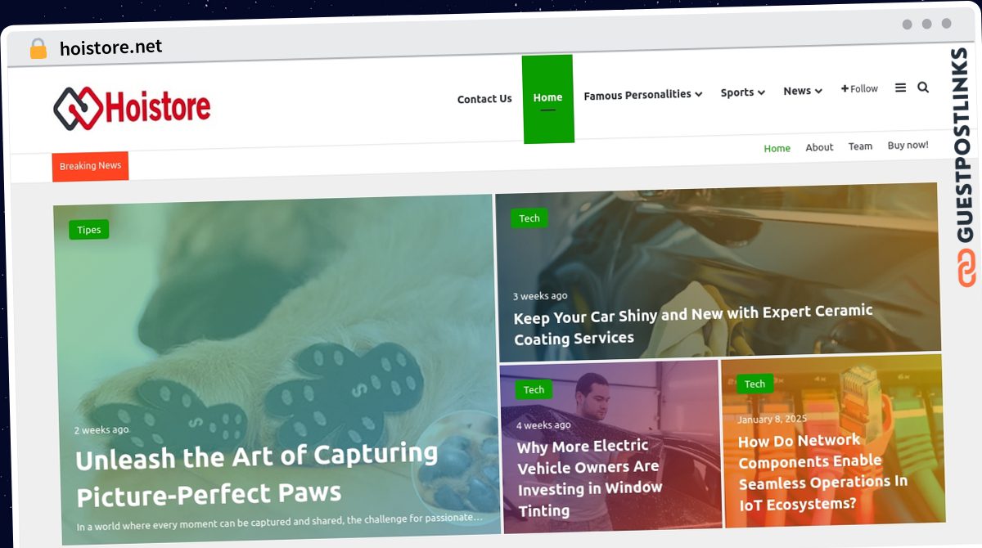Open the Team secondary link
This screenshot has width=982, height=548.
tap(860, 146)
